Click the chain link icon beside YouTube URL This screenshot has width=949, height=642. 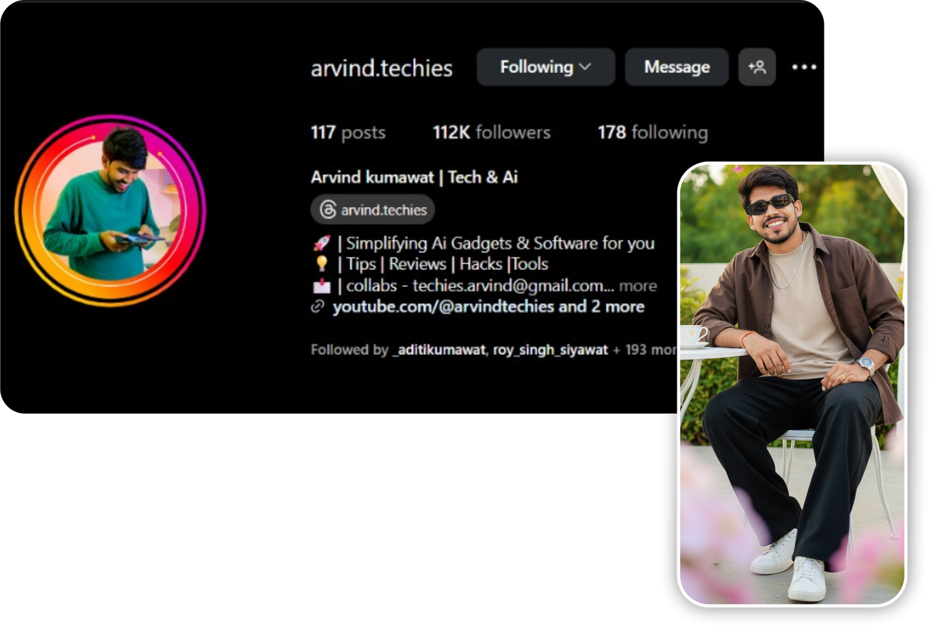[318, 306]
